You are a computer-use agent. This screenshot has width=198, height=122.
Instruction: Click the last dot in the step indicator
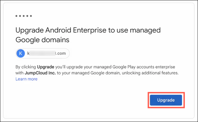(x=31, y=16)
